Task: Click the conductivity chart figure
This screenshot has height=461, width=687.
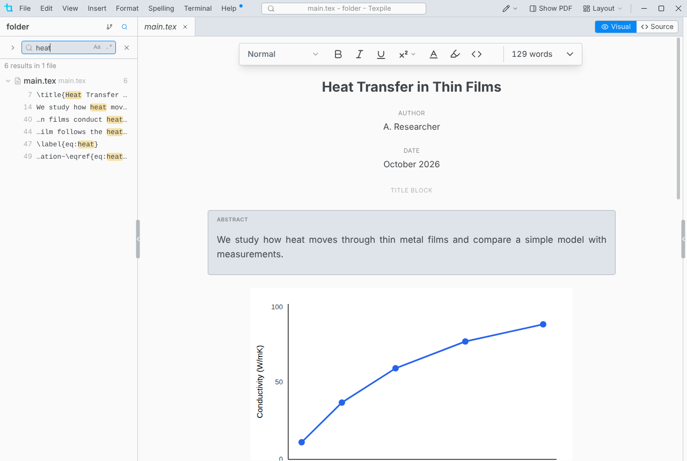Action: [412, 374]
